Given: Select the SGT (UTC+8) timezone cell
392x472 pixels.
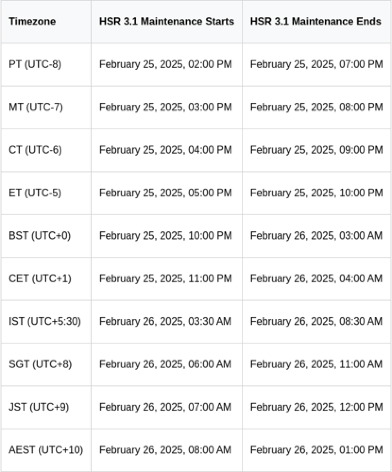Looking at the screenshot, I should click(40, 364).
